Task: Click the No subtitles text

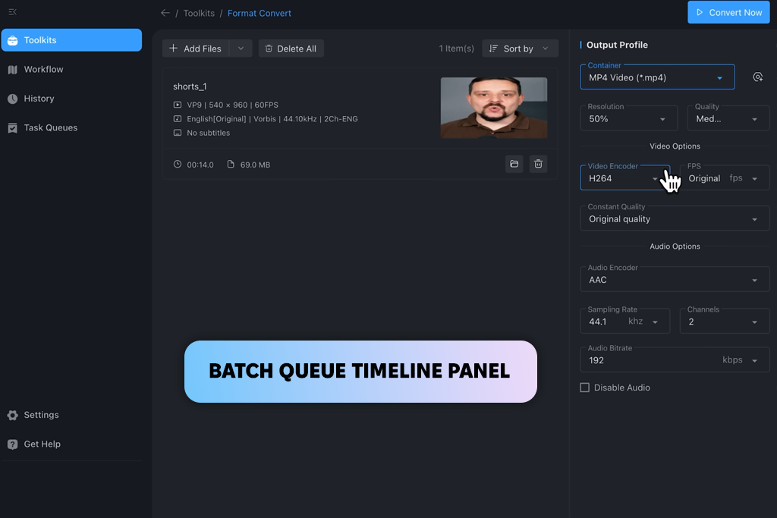Action: [208, 133]
